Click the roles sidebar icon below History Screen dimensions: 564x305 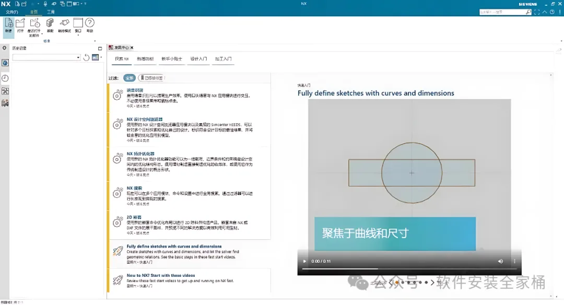[x=5, y=91]
